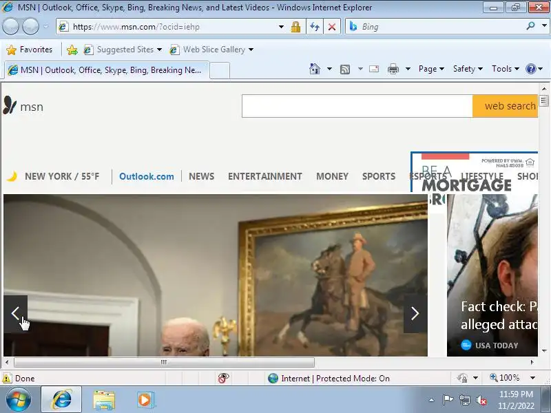
Task: Open the recent pages dropdown arrow
Action: coord(46,27)
